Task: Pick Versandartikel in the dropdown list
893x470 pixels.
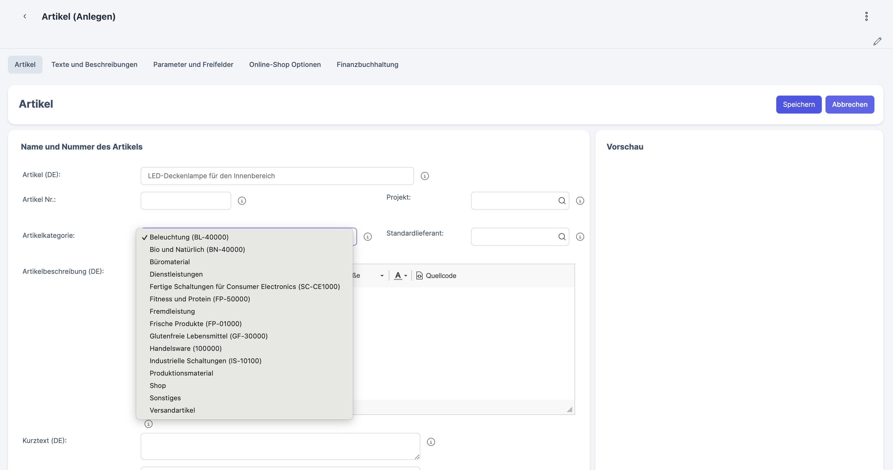Action: 172,410
